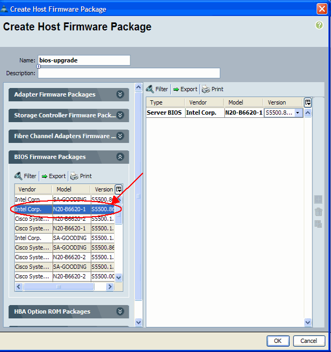
Task: Select Intel Corp. N20-B6620-1 row in BIOS list
Action: 65,209
